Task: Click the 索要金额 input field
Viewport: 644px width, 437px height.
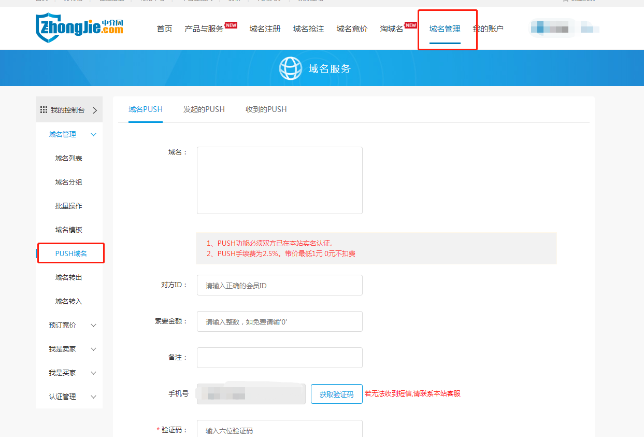Action: 279,321
